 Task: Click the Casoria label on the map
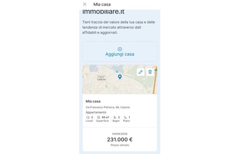(x=101, y=80)
